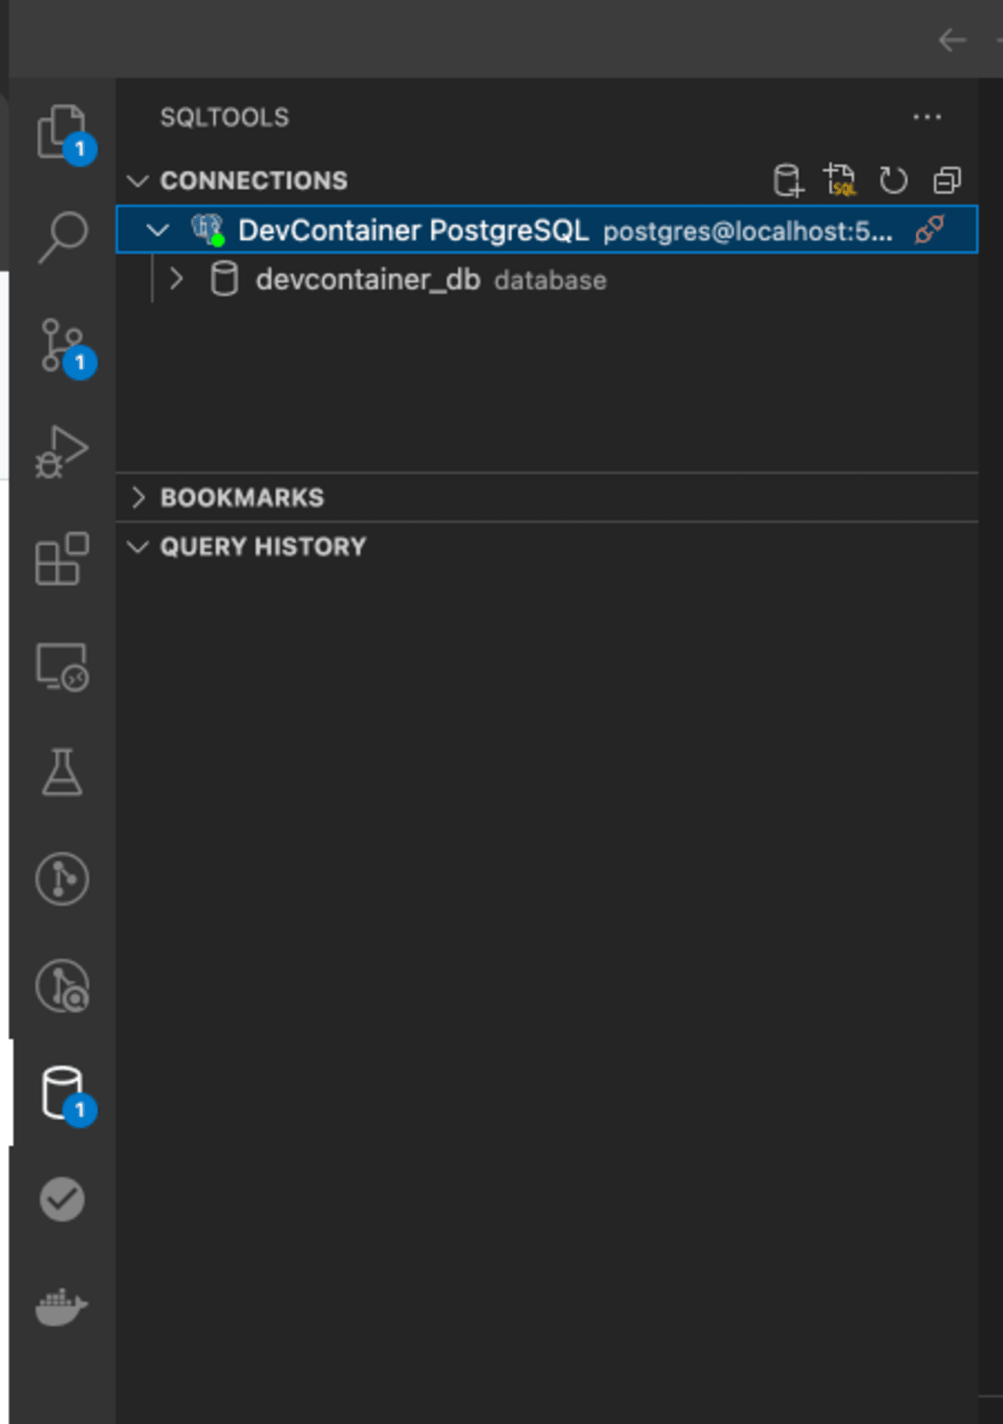Disconnect DevContainer PostgreSQL via plug icon
The height and width of the screenshot is (1424, 1003).
(930, 230)
